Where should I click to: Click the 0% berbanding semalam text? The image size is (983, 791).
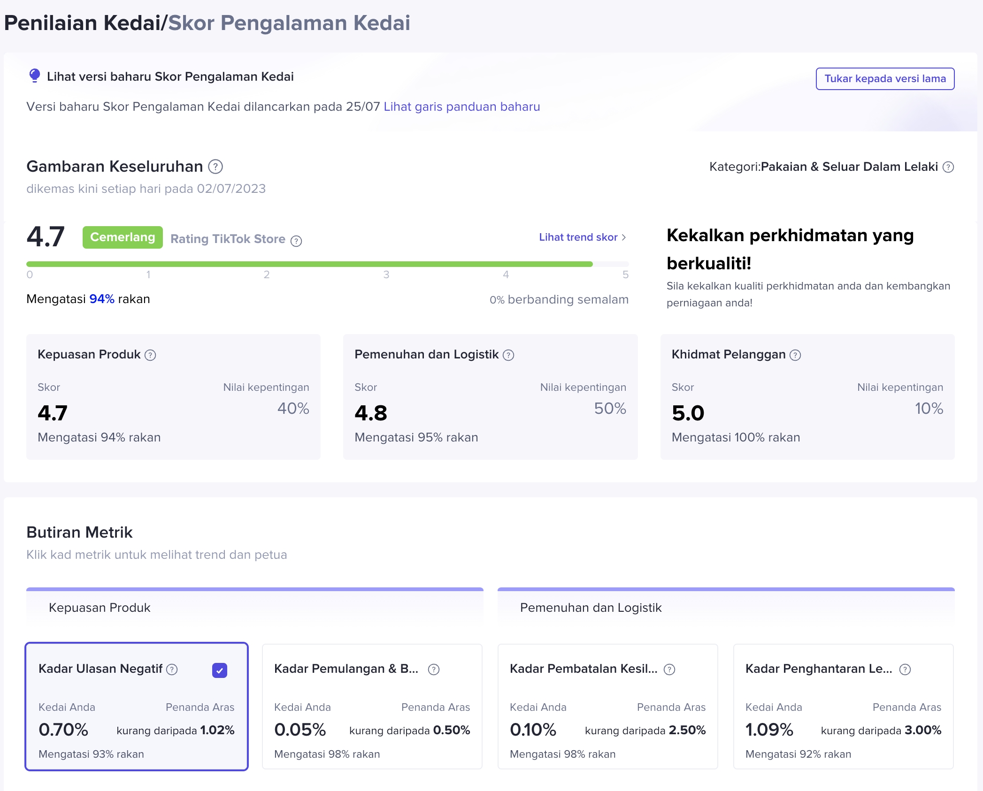click(559, 299)
